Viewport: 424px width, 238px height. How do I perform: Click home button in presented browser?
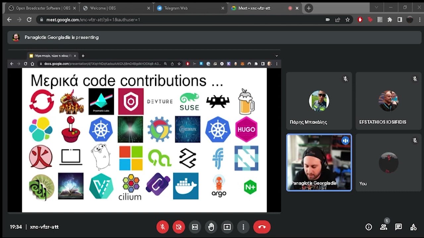tap(32, 64)
